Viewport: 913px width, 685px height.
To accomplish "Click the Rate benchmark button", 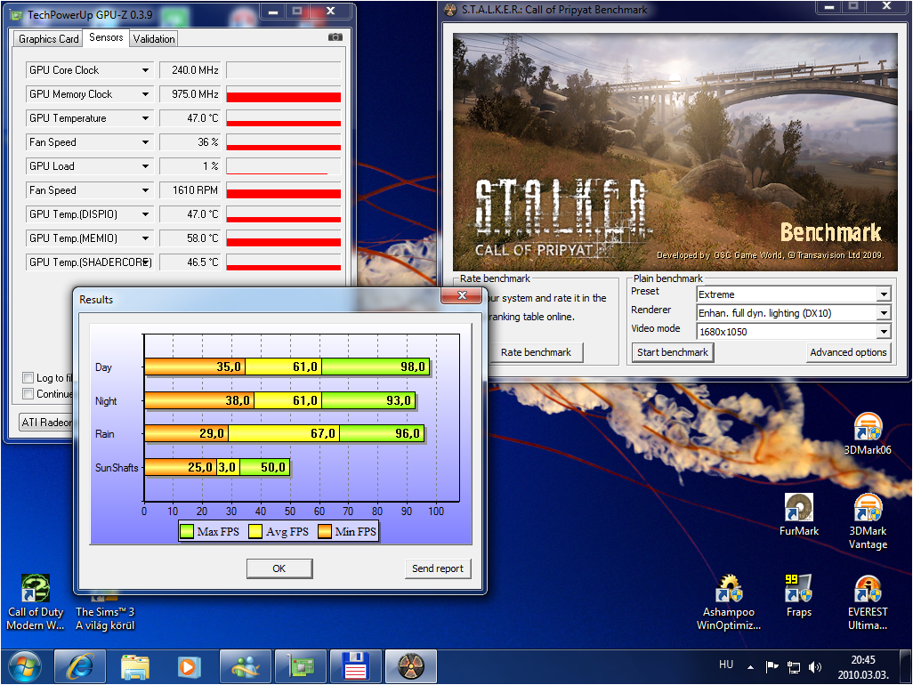I will (x=536, y=352).
